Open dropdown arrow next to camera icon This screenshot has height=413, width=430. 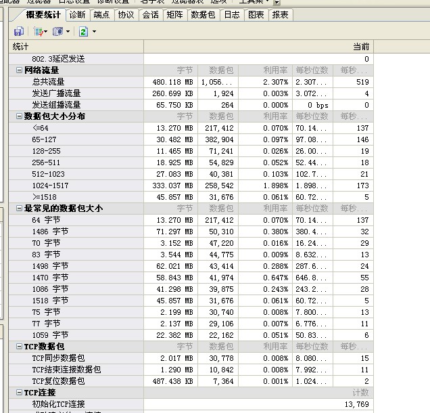(68, 32)
